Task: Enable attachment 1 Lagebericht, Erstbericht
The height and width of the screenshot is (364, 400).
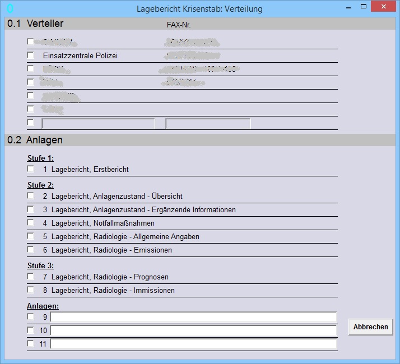Action: click(x=31, y=169)
